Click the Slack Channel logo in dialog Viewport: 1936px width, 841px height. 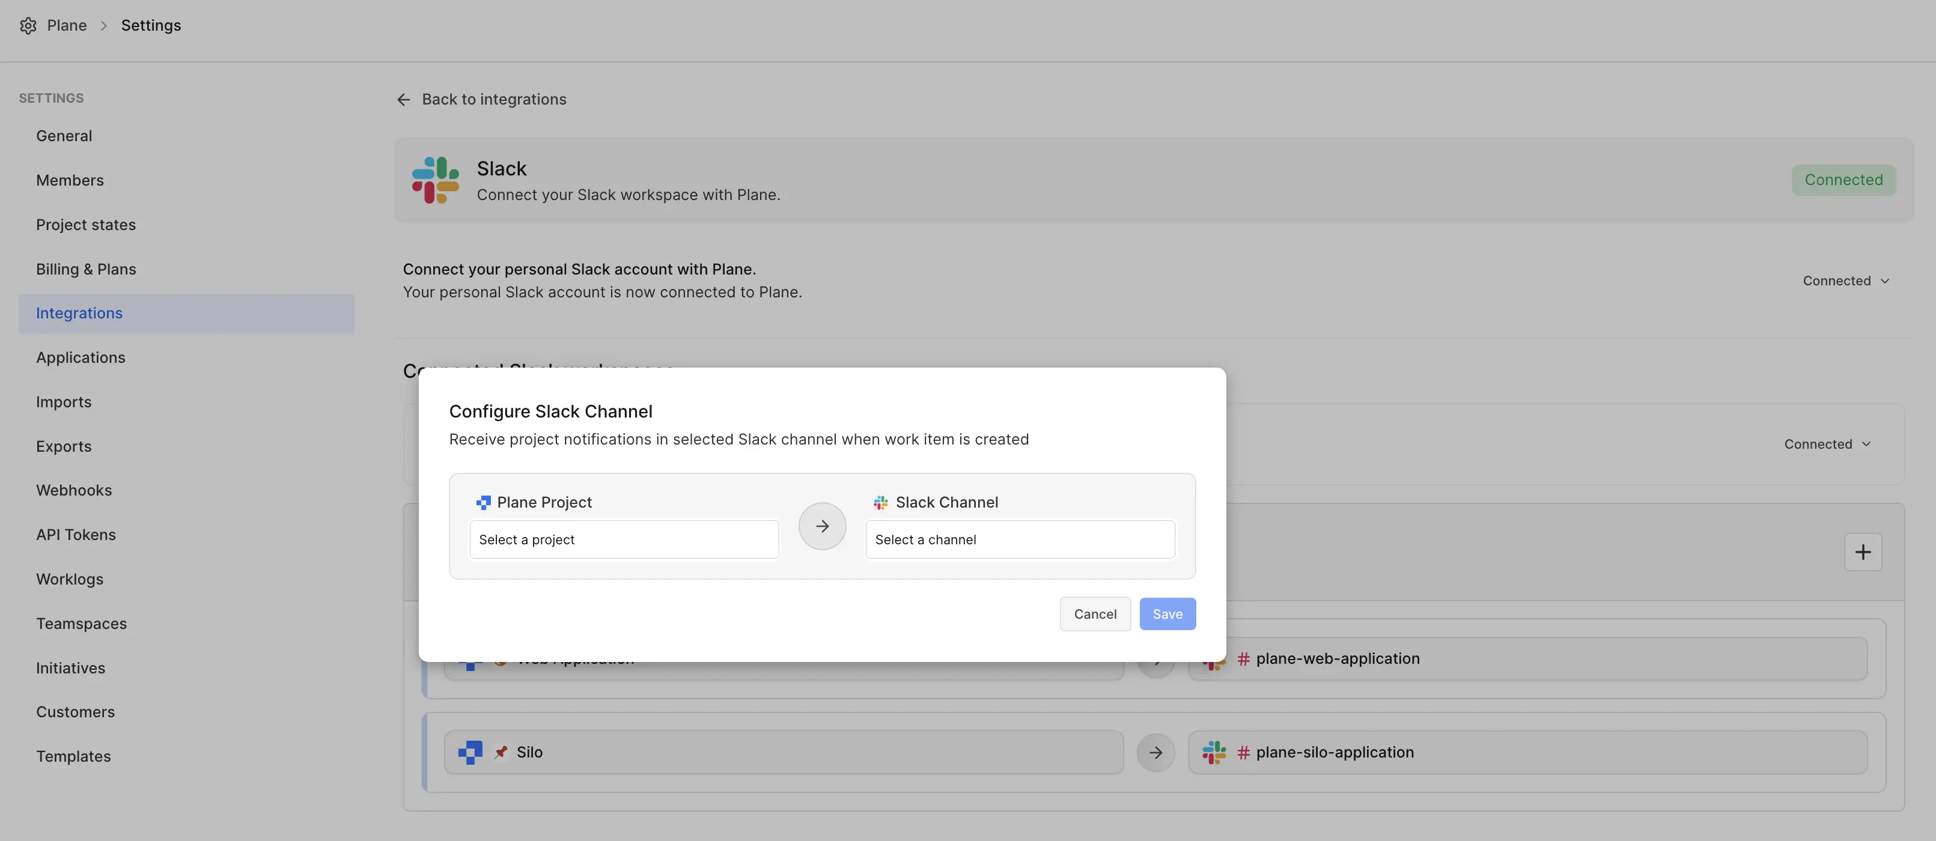tap(881, 502)
